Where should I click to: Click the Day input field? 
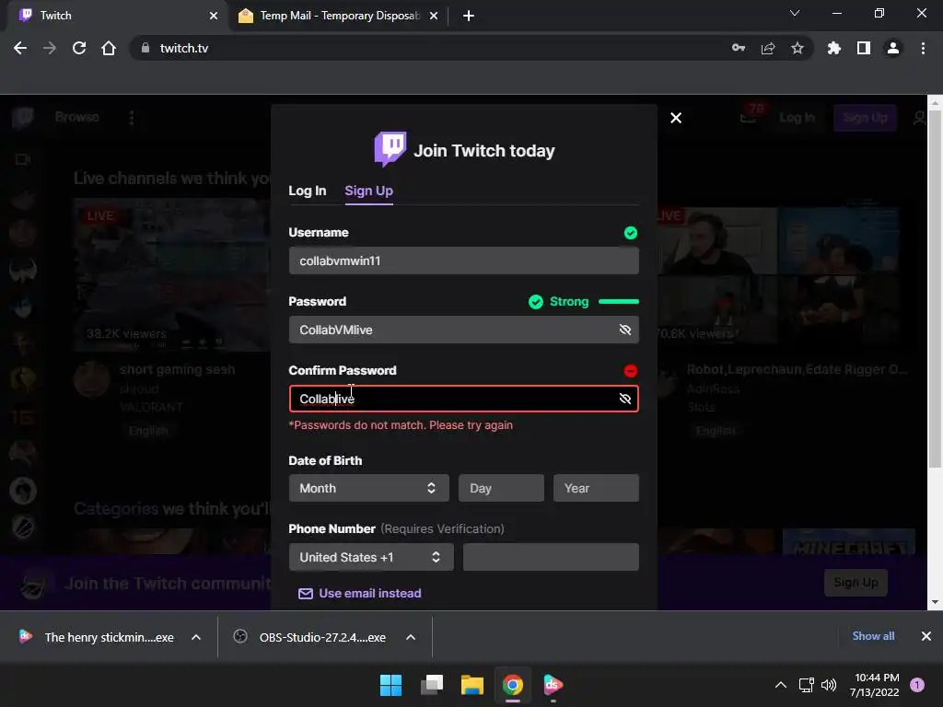pos(501,488)
